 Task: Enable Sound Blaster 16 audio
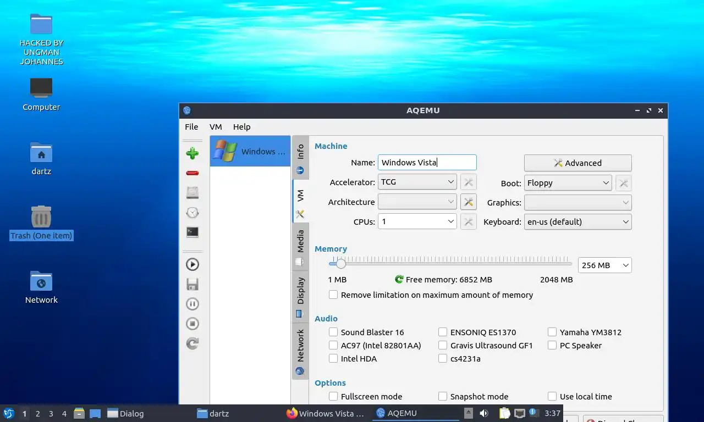point(333,332)
